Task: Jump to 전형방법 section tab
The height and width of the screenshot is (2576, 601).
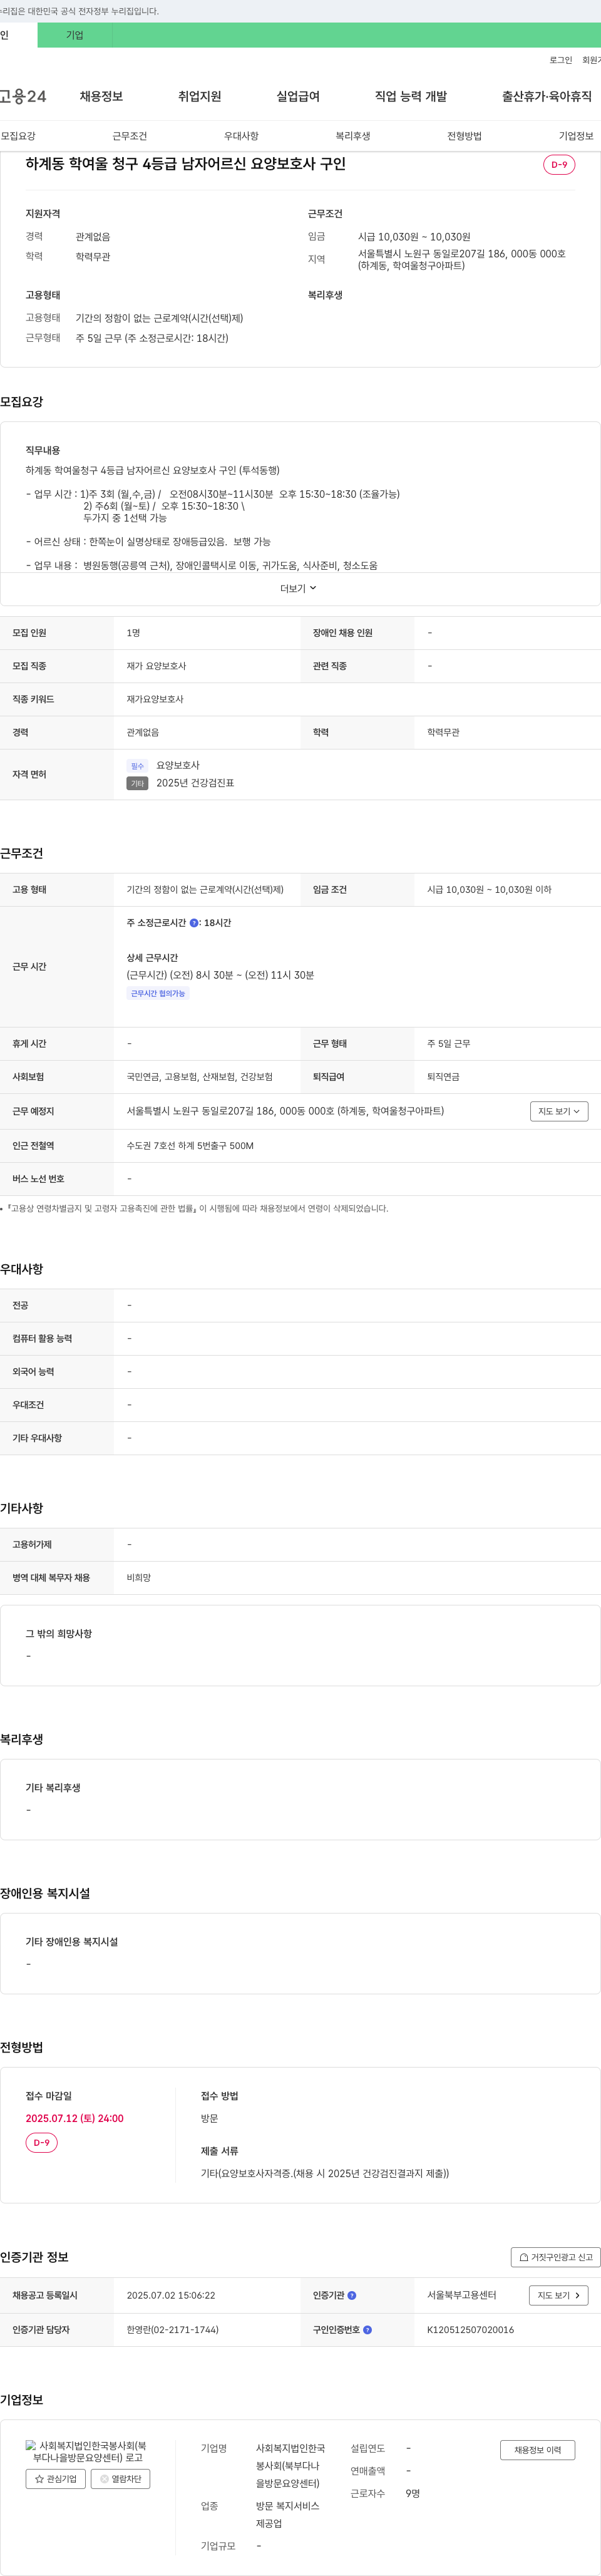Action: [464, 136]
